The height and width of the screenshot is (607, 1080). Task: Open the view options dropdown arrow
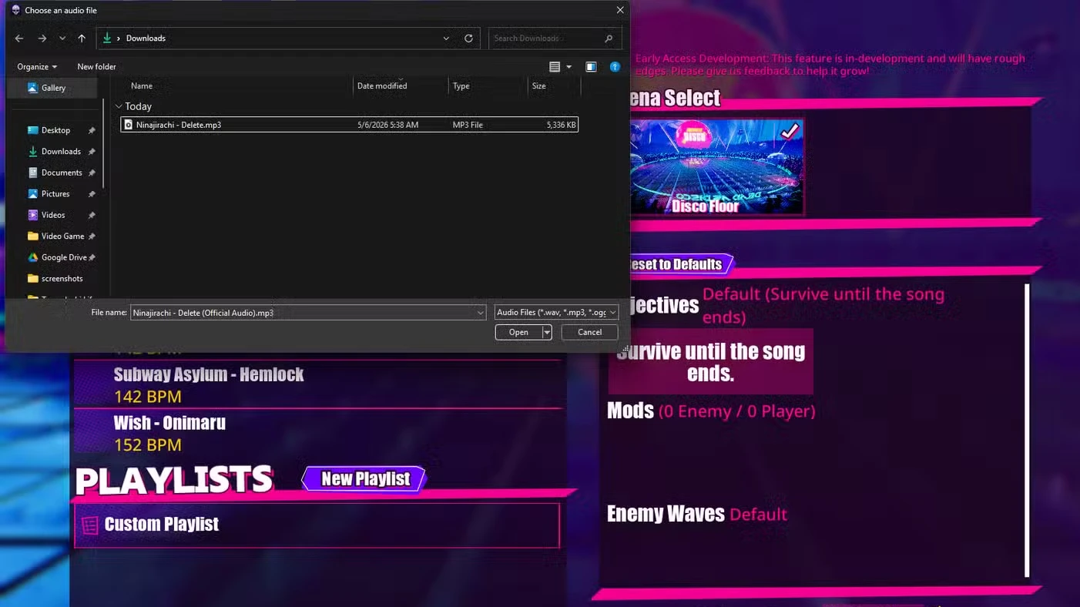pyautogui.click(x=569, y=67)
